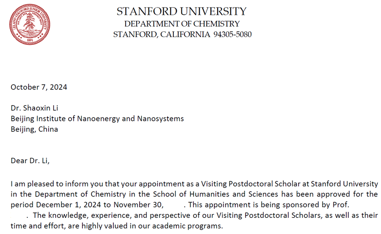Click the date October 7, 2024

(39, 87)
